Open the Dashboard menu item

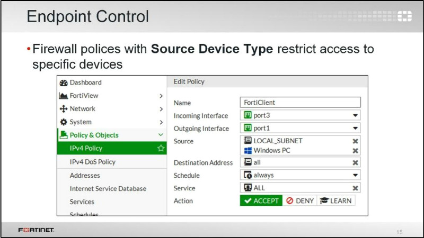click(112, 83)
